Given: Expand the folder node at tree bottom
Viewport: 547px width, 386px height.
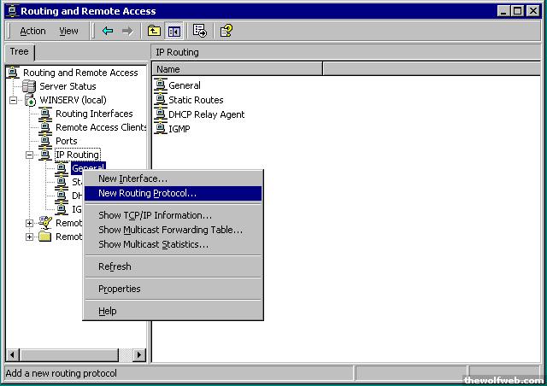Looking at the screenshot, I should pos(29,237).
